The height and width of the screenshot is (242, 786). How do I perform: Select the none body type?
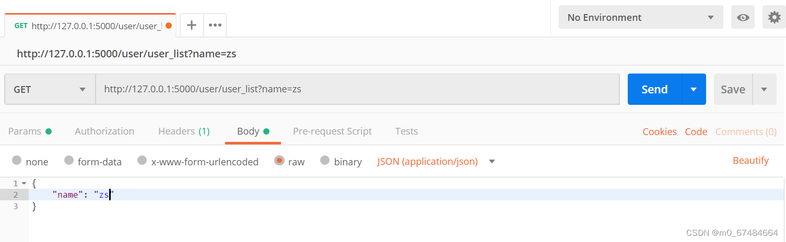17,161
